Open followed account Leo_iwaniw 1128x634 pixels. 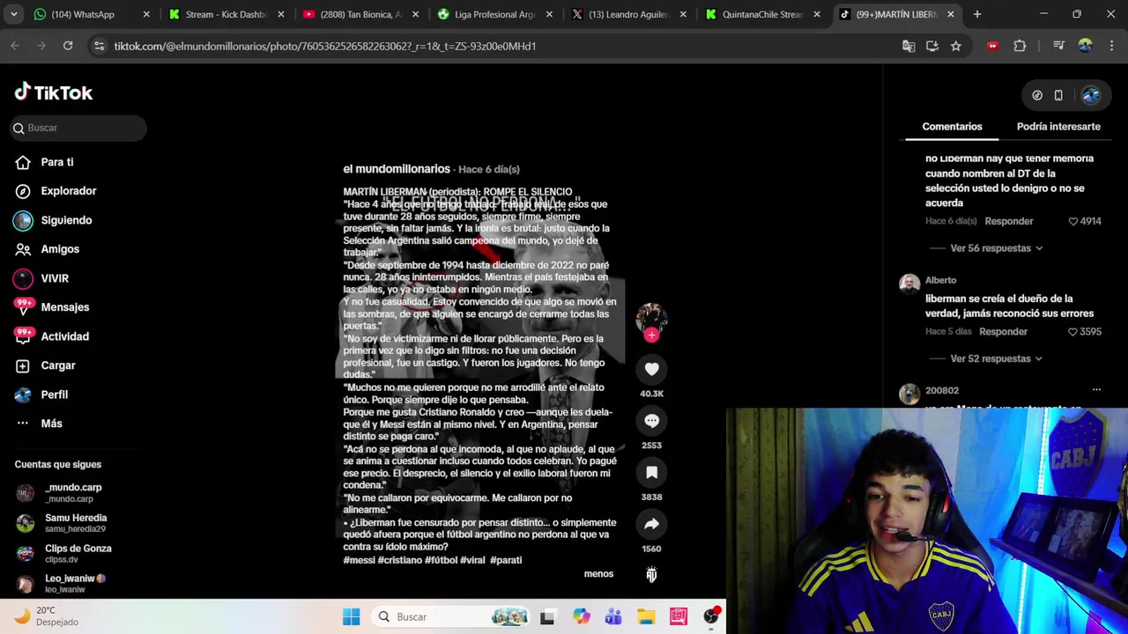point(73,583)
